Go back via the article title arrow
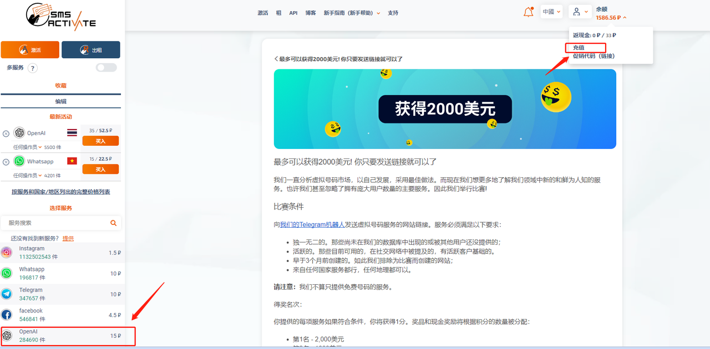Viewport: 710px width, 349px height. point(276,59)
